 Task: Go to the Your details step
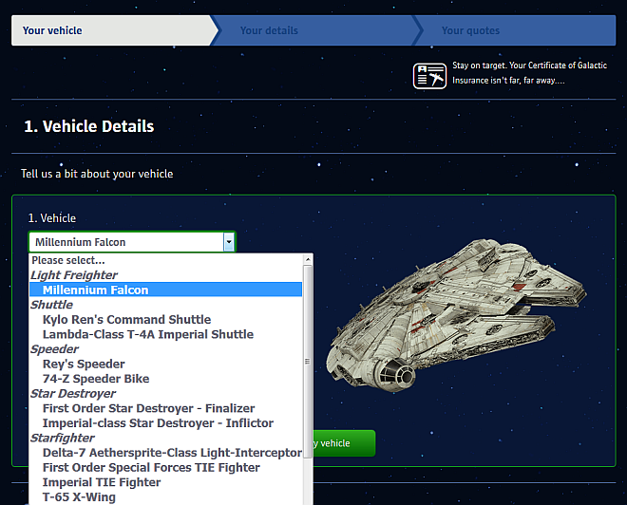pos(316,30)
